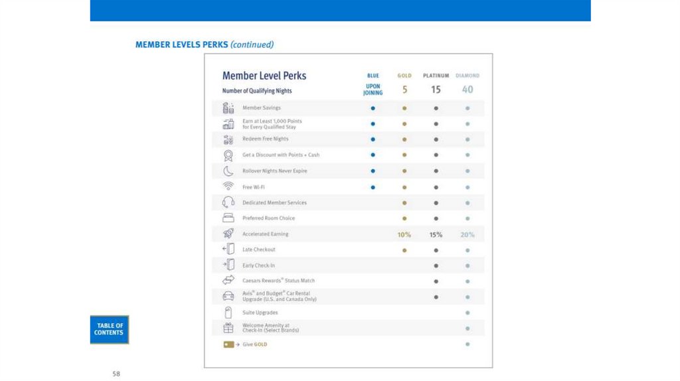Click the Caesars Rewards status match arrows icon
Viewport: 680px width, 381px height.
point(228,280)
